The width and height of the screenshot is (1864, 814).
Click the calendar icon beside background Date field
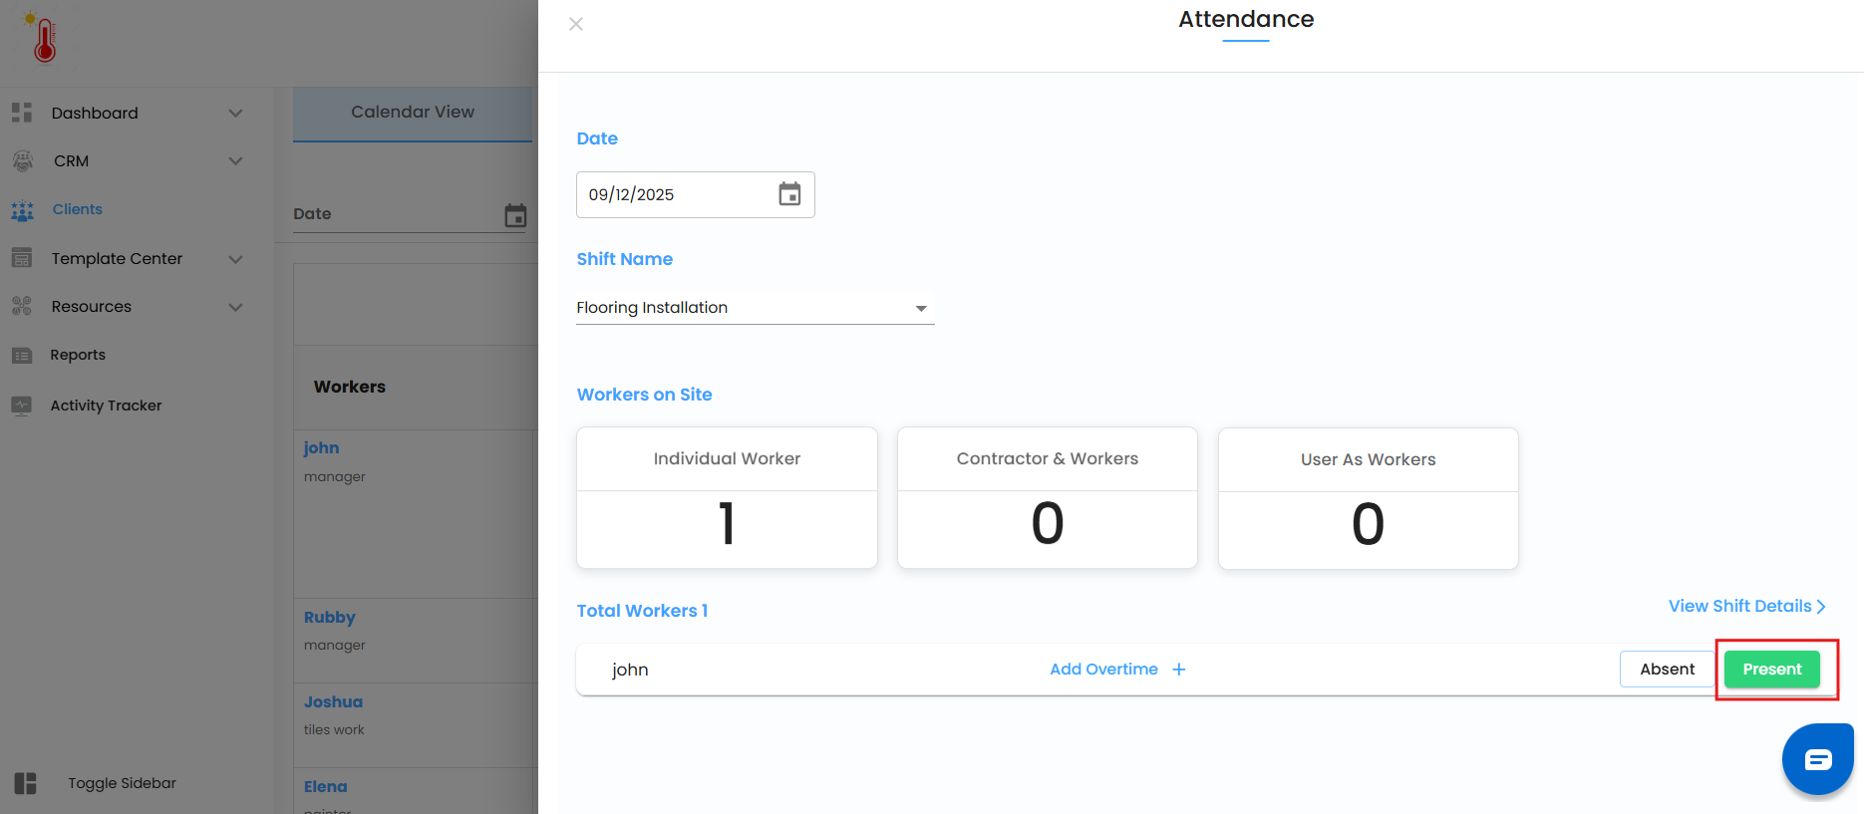tap(515, 215)
